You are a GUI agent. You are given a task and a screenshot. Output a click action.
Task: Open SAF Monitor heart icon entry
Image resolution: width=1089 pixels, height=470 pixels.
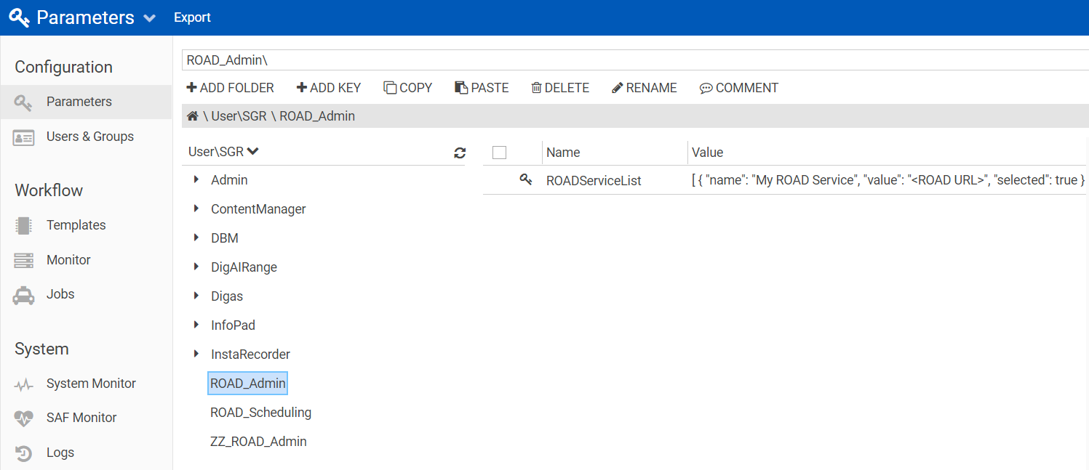[x=24, y=418]
